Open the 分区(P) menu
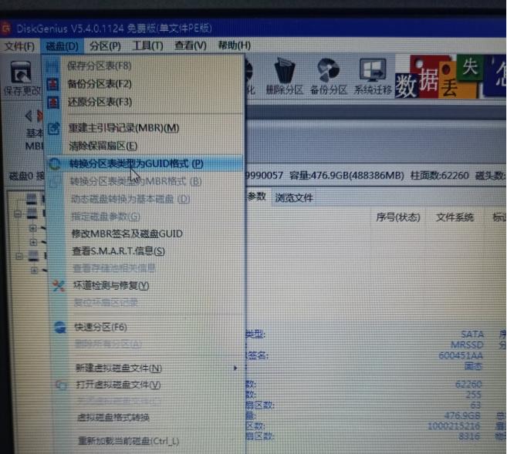 click(x=105, y=46)
